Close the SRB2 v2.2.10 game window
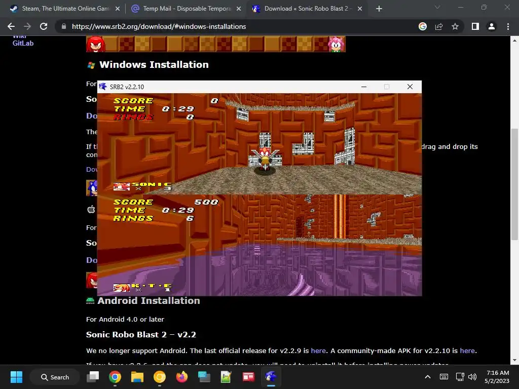519x389 pixels. [410, 87]
